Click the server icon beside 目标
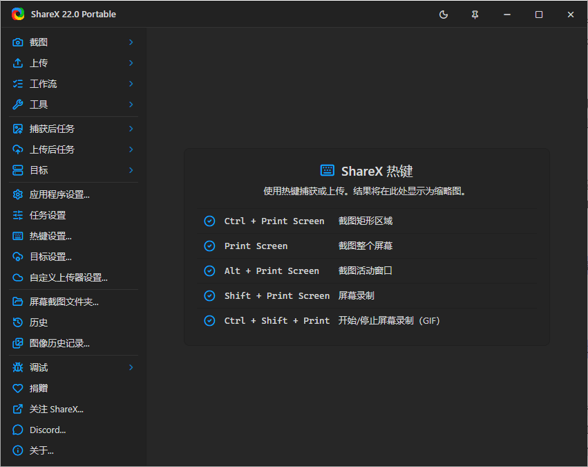Viewport: 588px width, 467px height. 18,170
